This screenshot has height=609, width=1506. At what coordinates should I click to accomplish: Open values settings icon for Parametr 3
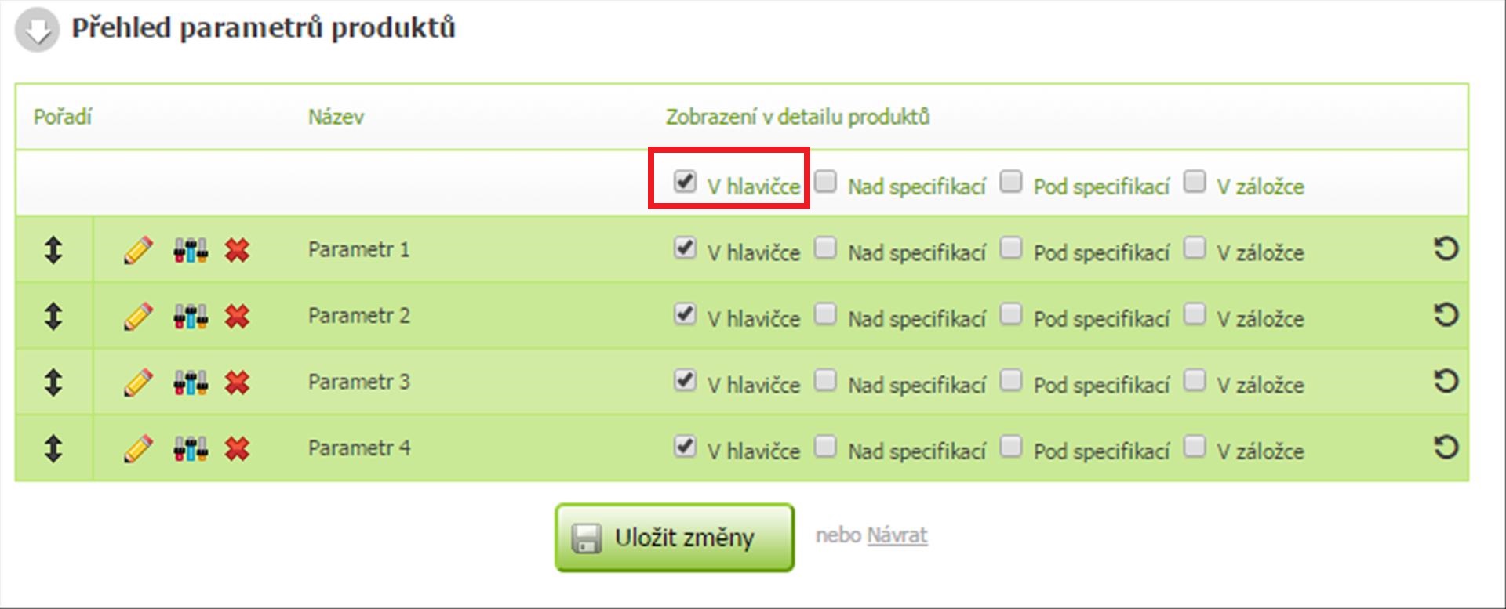[x=191, y=382]
